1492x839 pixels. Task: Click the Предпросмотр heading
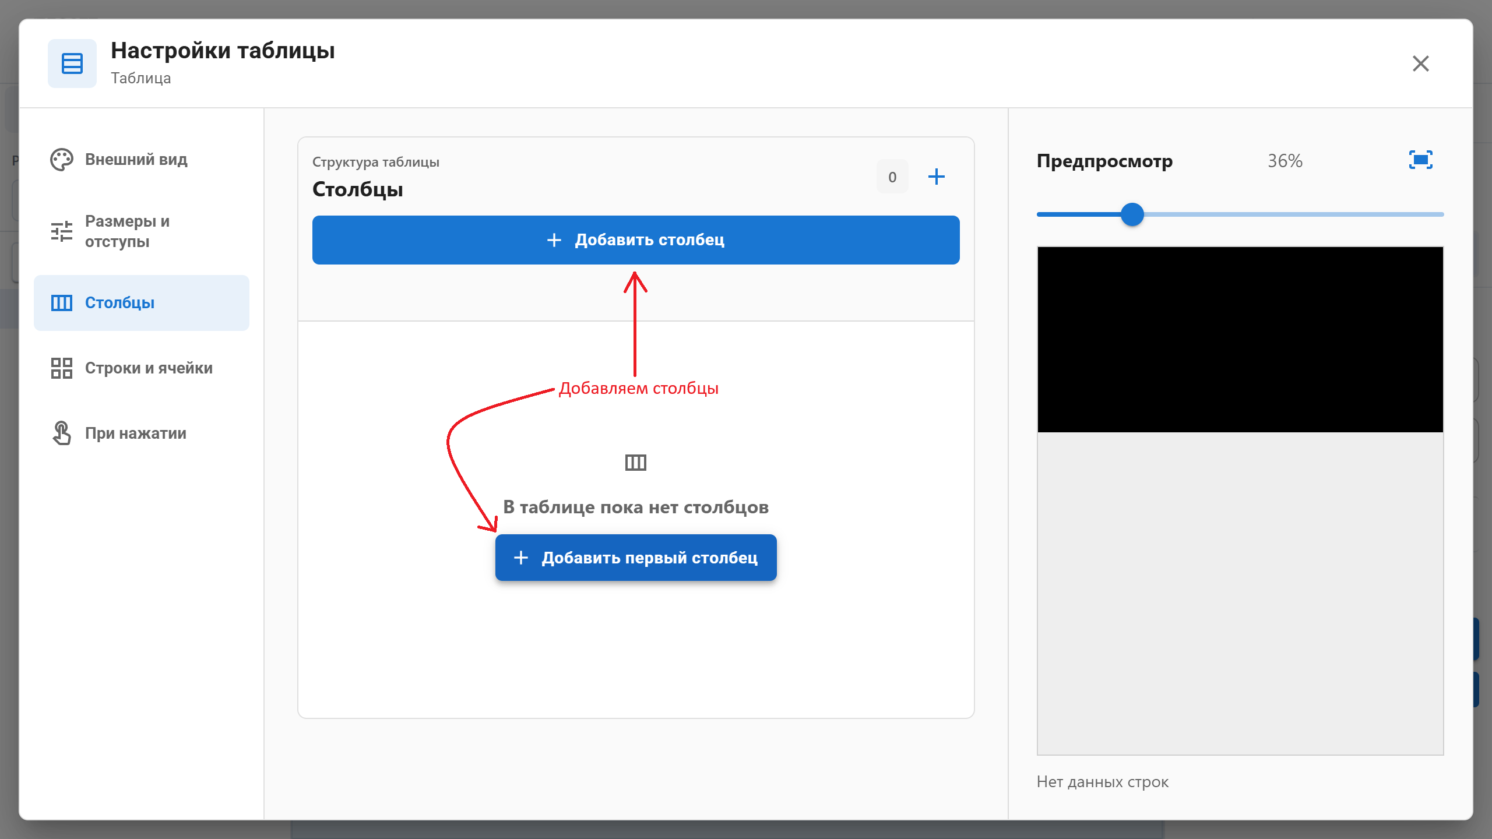pyautogui.click(x=1104, y=161)
